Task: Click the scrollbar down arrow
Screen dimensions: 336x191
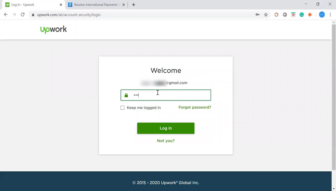Action: (x=334, y=189)
